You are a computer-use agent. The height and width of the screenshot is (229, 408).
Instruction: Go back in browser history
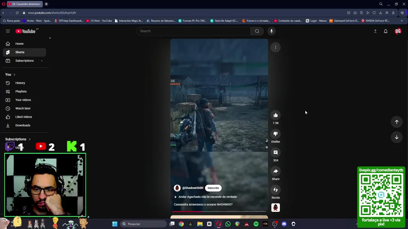pyautogui.click(x=3, y=13)
